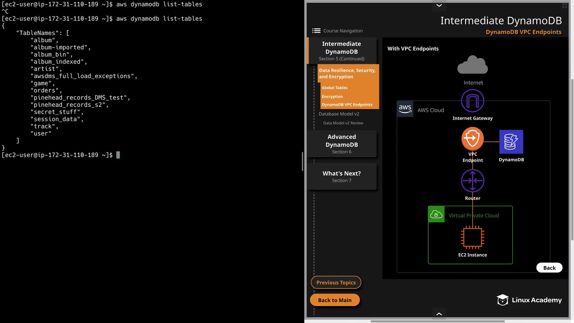The width and height of the screenshot is (574, 323).
Task: Click the purple Router icon
Action: [x=472, y=181]
